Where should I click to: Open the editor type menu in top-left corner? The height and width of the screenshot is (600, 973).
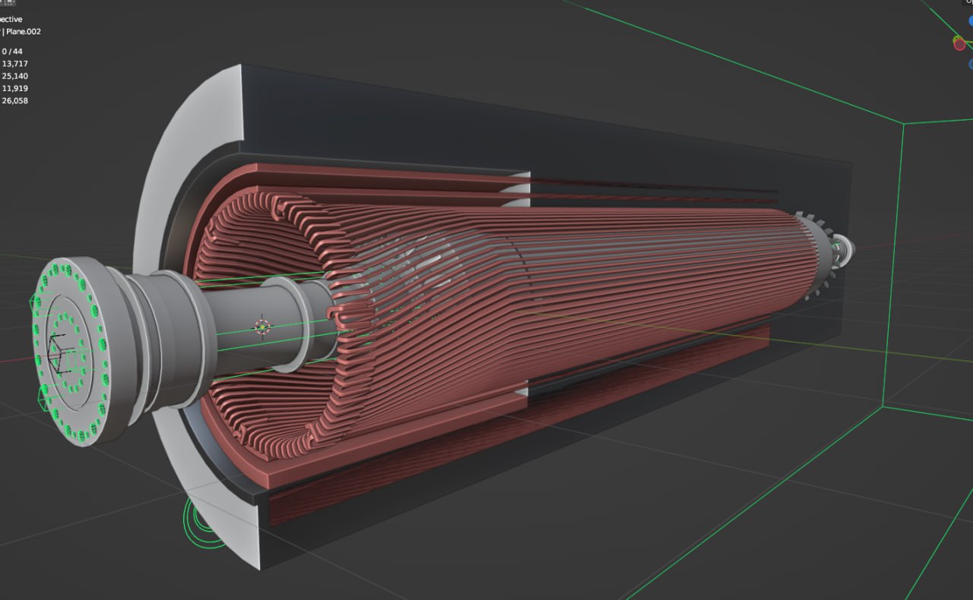click(x=8, y=3)
